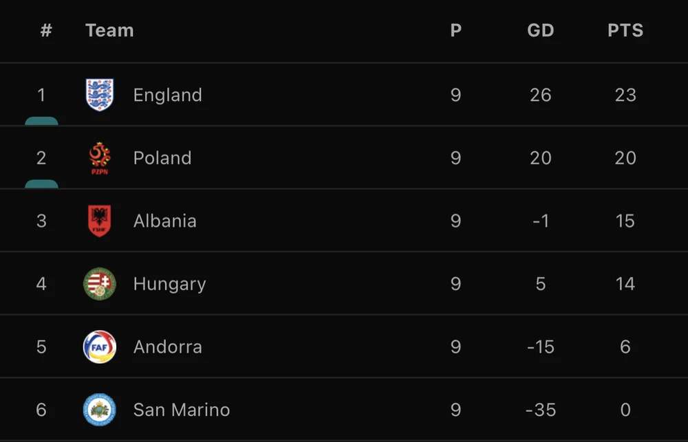The height and width of the screenshot is (442, 688).
Task: Open the Poland team link
Action: pos(162,158)
